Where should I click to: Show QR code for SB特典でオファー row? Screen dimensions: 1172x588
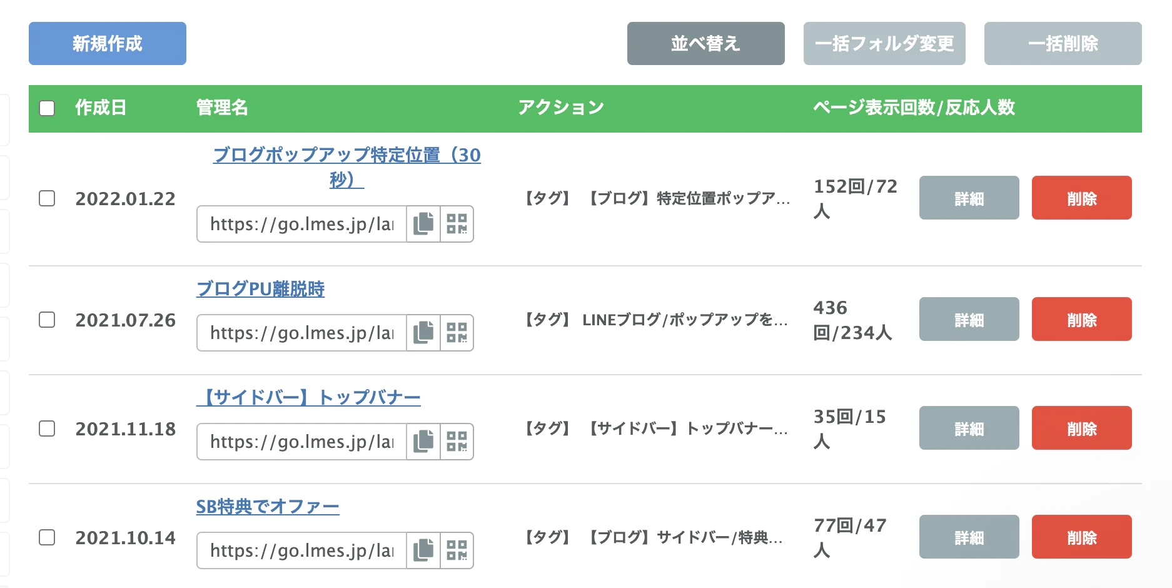click(457, 550)
